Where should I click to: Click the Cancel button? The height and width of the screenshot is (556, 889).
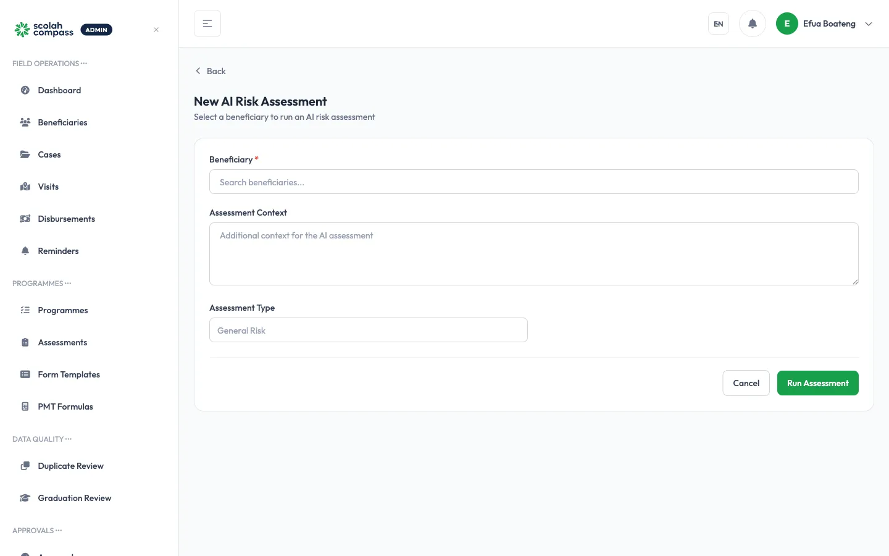point(746,383)
